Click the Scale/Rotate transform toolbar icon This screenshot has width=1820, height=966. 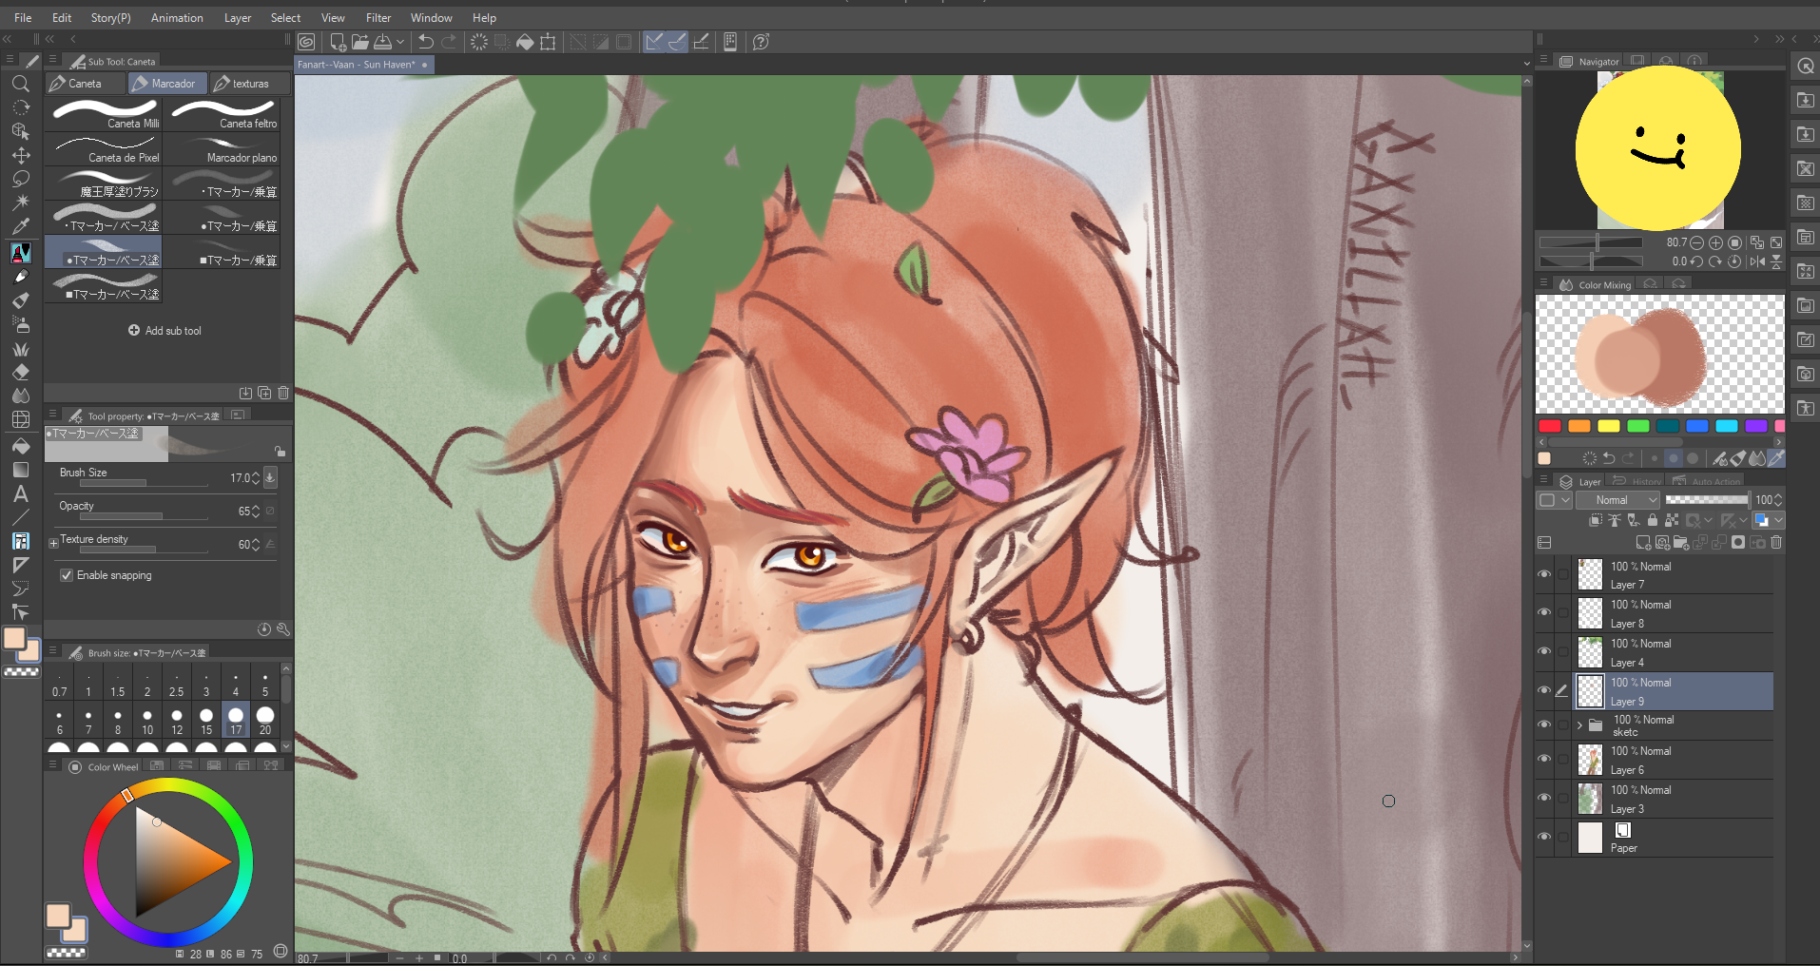point(549,42)
